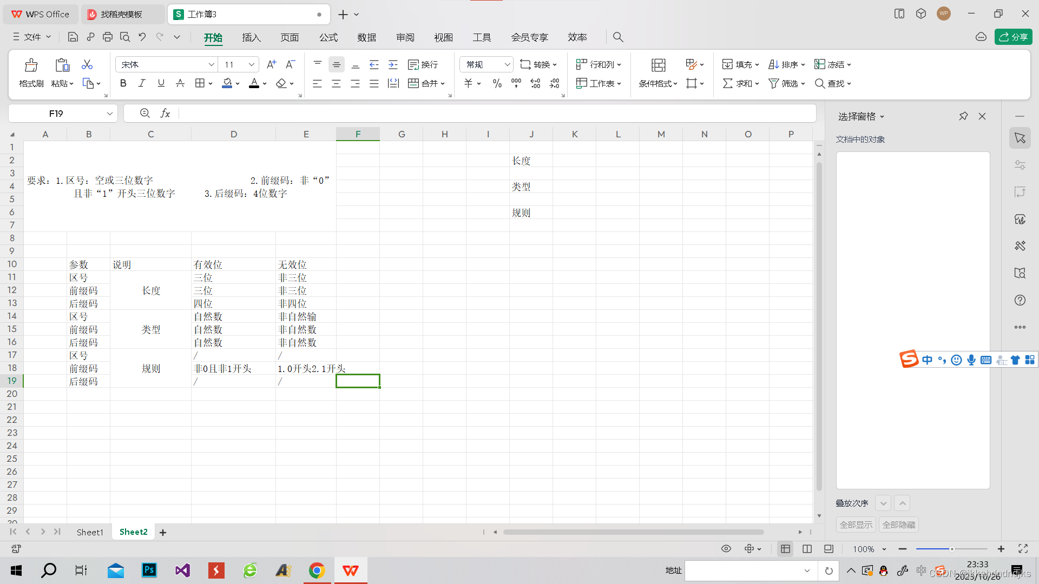Screen dimensions: 1039x584
Task: Click the Format Painter icon
Action: [x=31, y=66]
